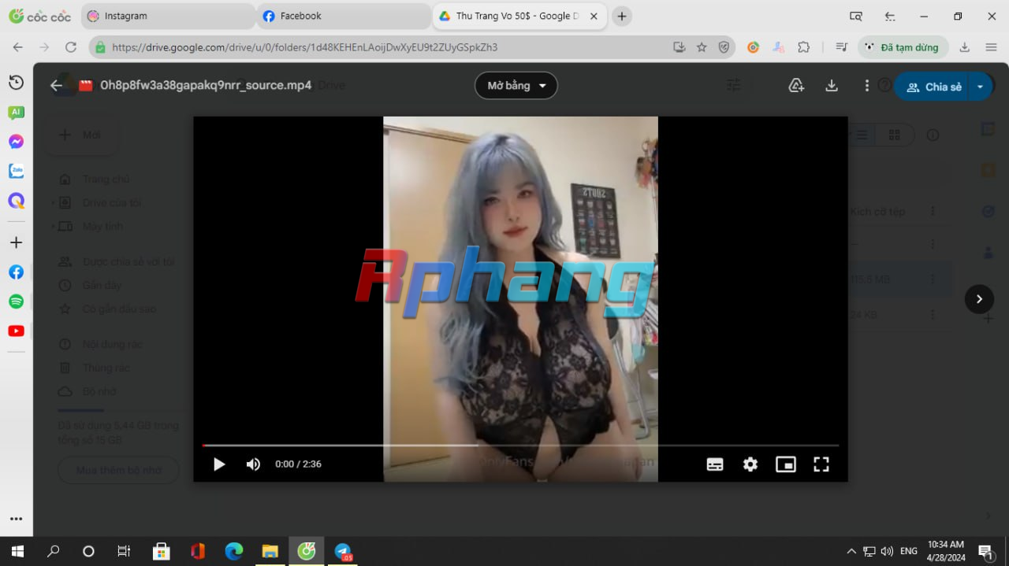This screenshot has height=566, width=1009.
Task: Click "Mua thêm bộ nhớ" button
Action: coord(119,470)
